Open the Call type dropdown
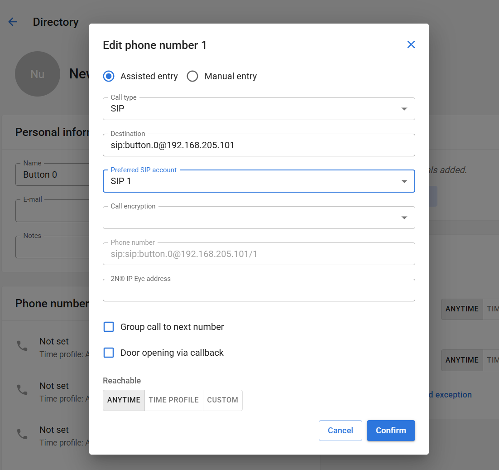499x470 pixels. [x=259, y=109]
